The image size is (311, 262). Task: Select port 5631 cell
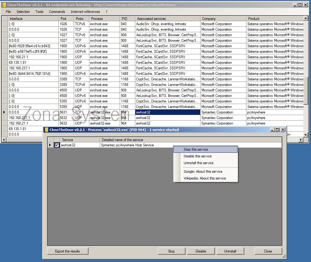(x=66, y=112)
